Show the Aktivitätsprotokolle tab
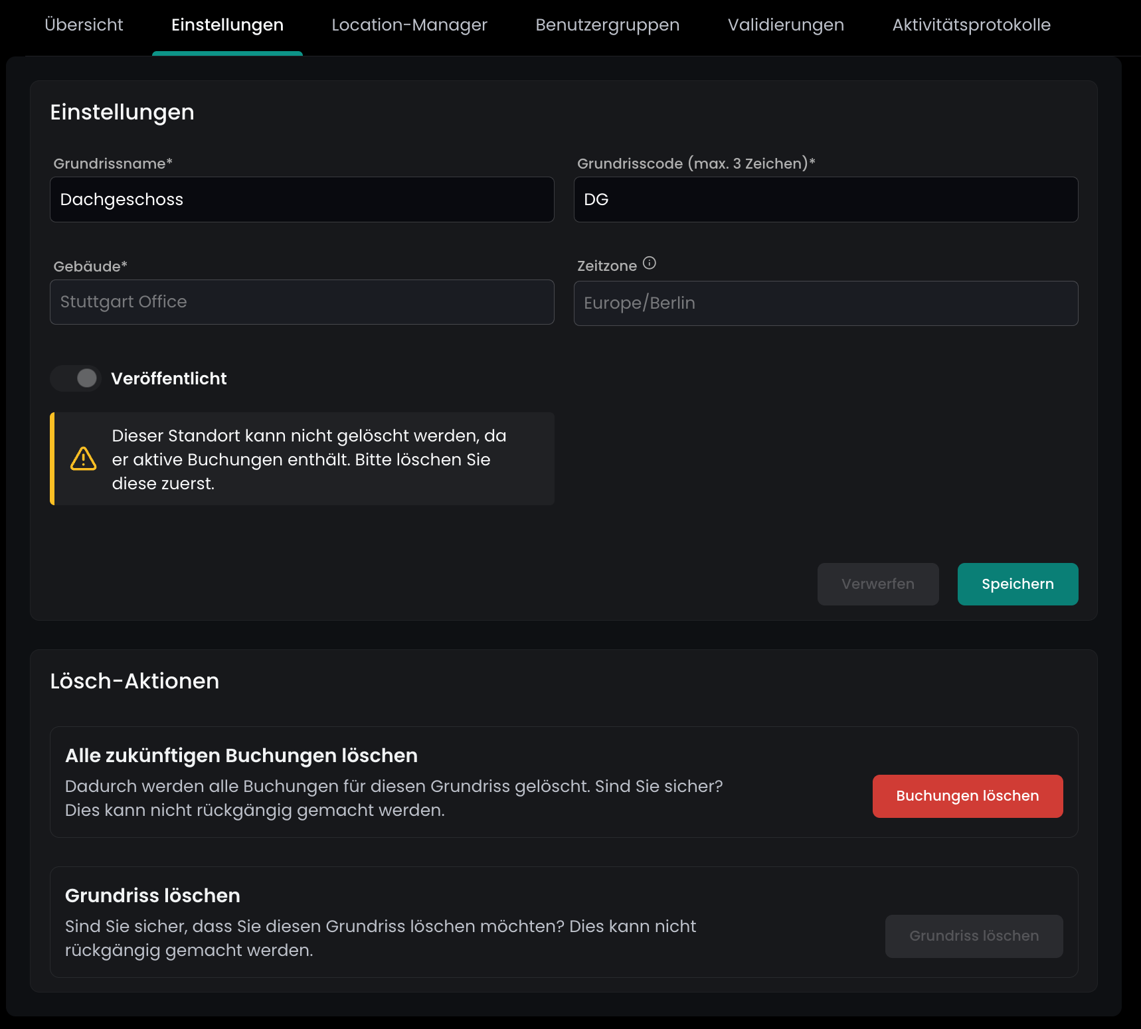 [971, 25]
